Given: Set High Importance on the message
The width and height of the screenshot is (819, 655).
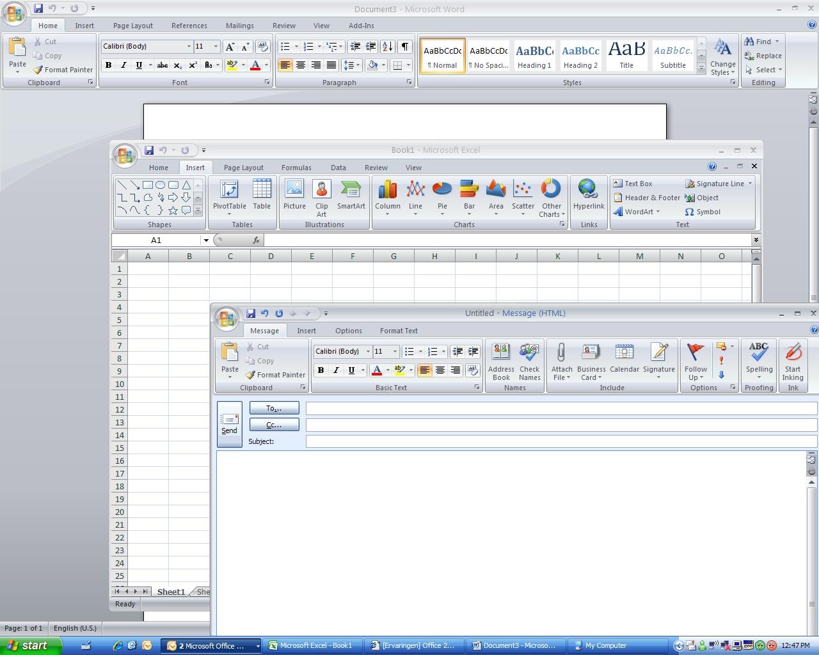Looking at the screenshot, I should point(722,361).
